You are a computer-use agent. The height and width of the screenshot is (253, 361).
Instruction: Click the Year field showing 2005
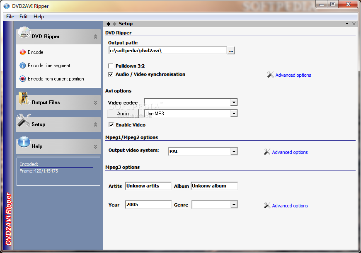pyautogui.click(x=148, y=204)
